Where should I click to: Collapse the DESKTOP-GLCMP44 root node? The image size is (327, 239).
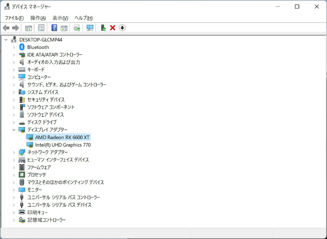click(6, 40)
